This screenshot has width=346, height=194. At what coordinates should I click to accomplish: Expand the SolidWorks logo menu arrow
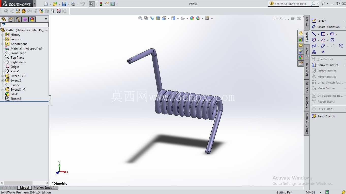(35, 4)
